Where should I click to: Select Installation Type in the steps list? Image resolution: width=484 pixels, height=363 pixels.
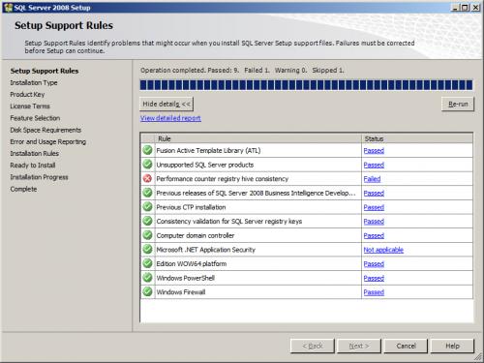click(34, 82)
